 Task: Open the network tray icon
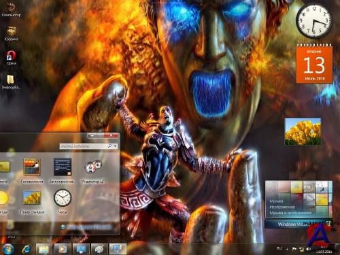[301, 249]
